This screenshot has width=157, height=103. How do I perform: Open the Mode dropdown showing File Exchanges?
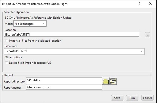pos(30,24)
